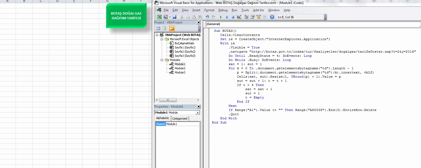Open the Run menu
This screenshot has height=168, width=421.
234,10
